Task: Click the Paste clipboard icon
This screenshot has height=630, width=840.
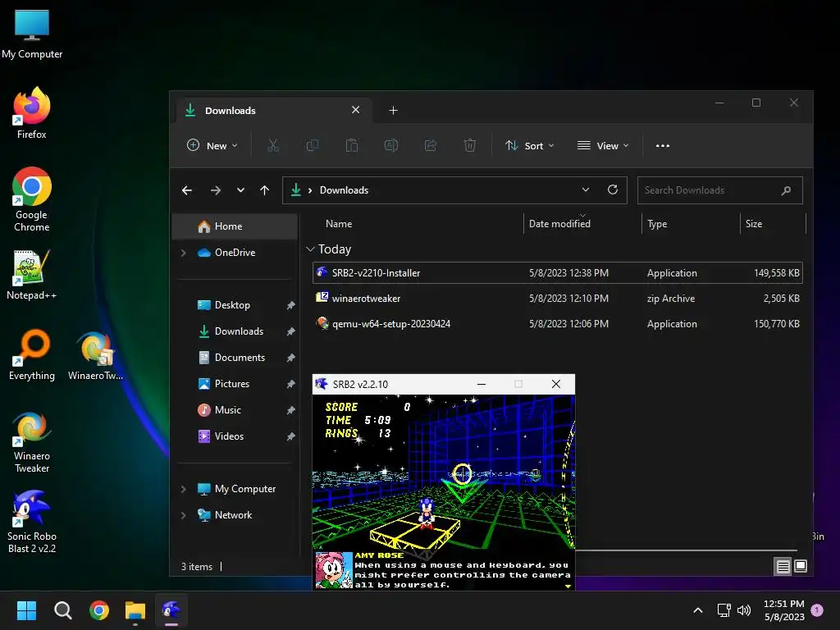Action: click(x=352, y=145)
